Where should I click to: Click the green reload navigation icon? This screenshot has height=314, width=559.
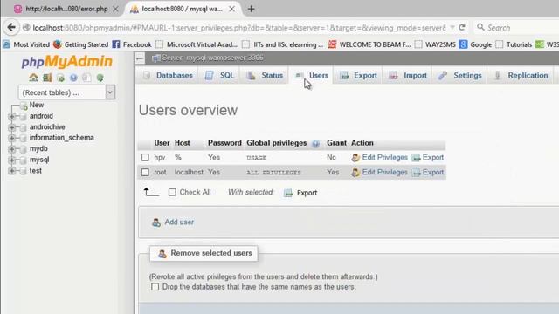tap(100, 78)
